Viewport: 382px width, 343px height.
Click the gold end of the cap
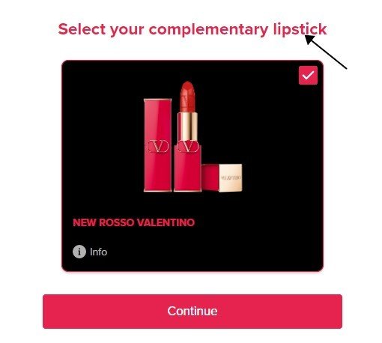point(231,177)
